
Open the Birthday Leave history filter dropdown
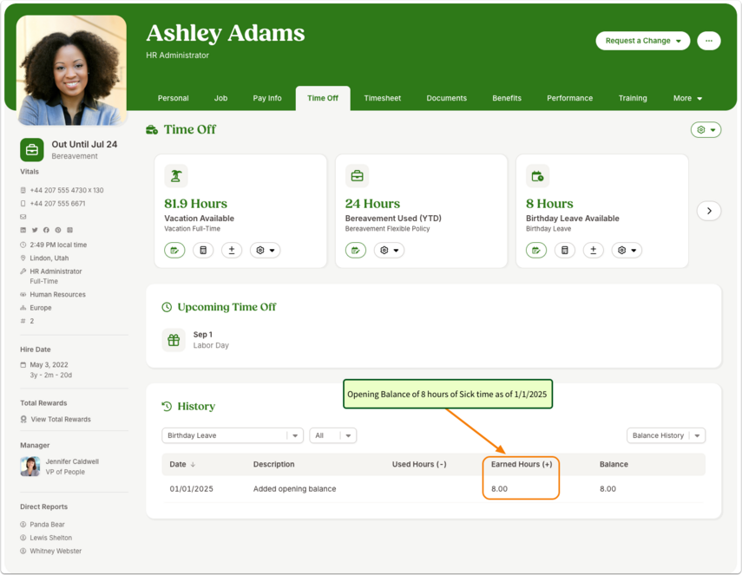233,435
